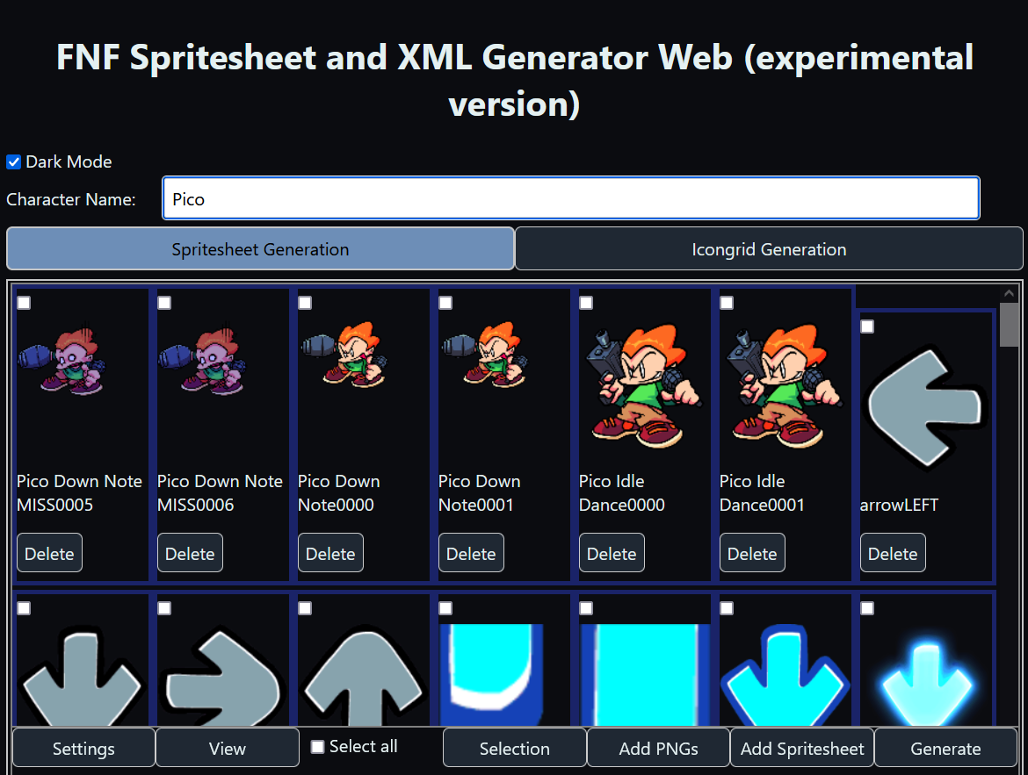Viewport: 1028px width, 775px height.
Task: Click the Add PNGs button
Action: coord(658,748)
